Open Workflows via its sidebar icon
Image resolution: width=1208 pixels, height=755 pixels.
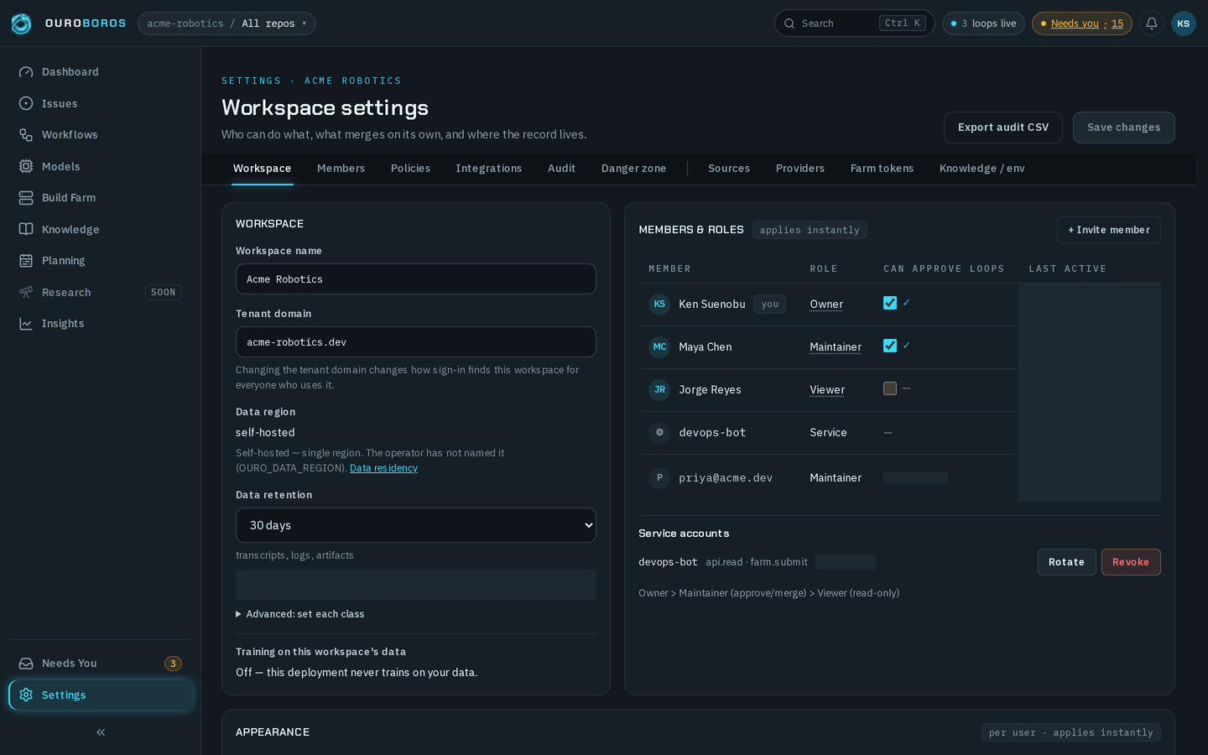pos(26,135)
